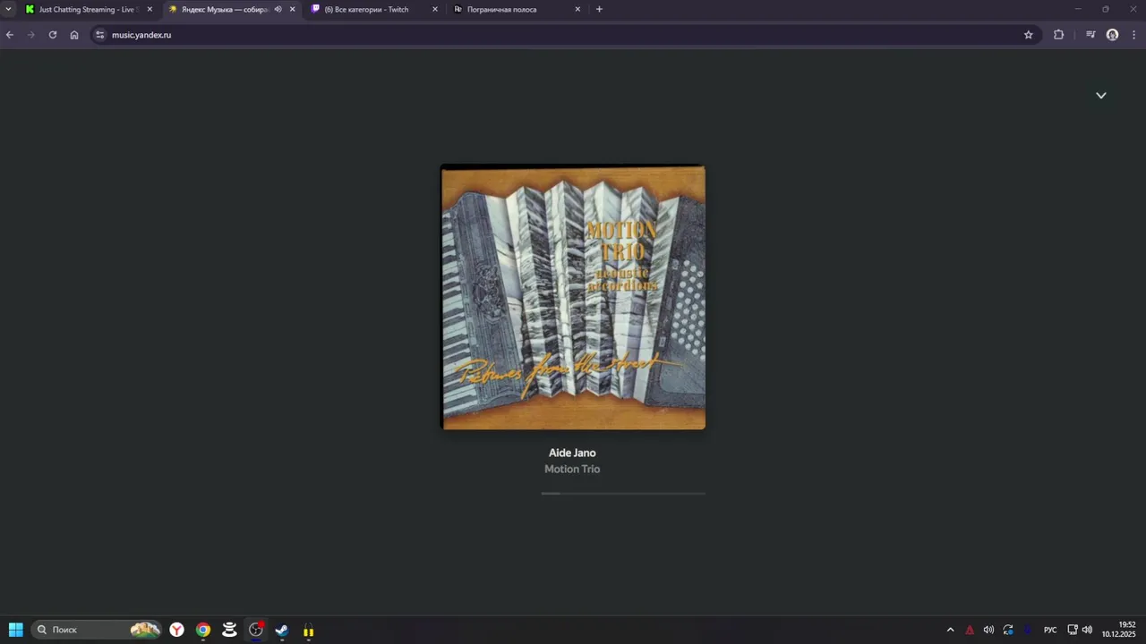Bookmark this page with the star
Image resolution: width=1146 pixels, height=644 pixels.
[x=1029, y=35]
